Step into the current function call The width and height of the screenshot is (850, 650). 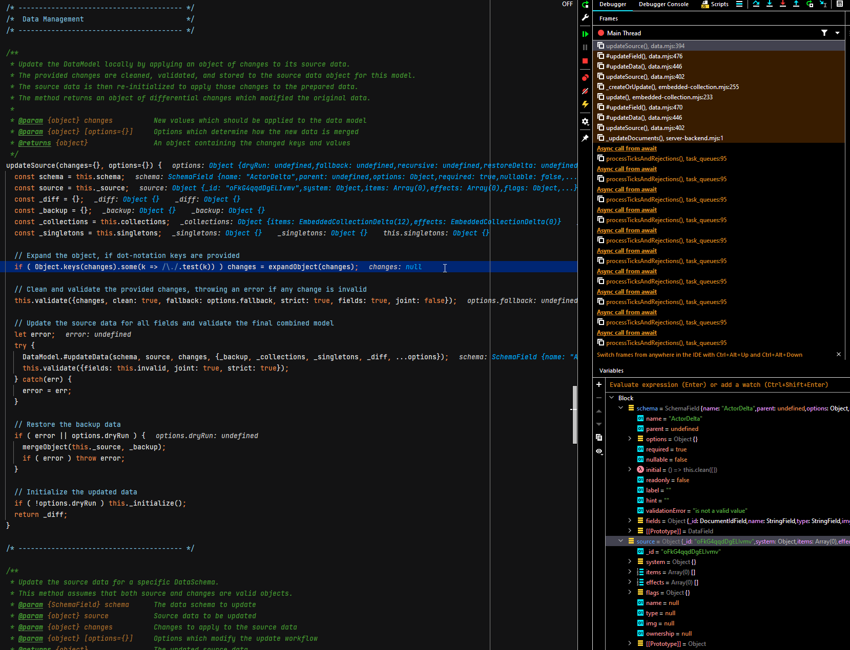tap(770, 4)
